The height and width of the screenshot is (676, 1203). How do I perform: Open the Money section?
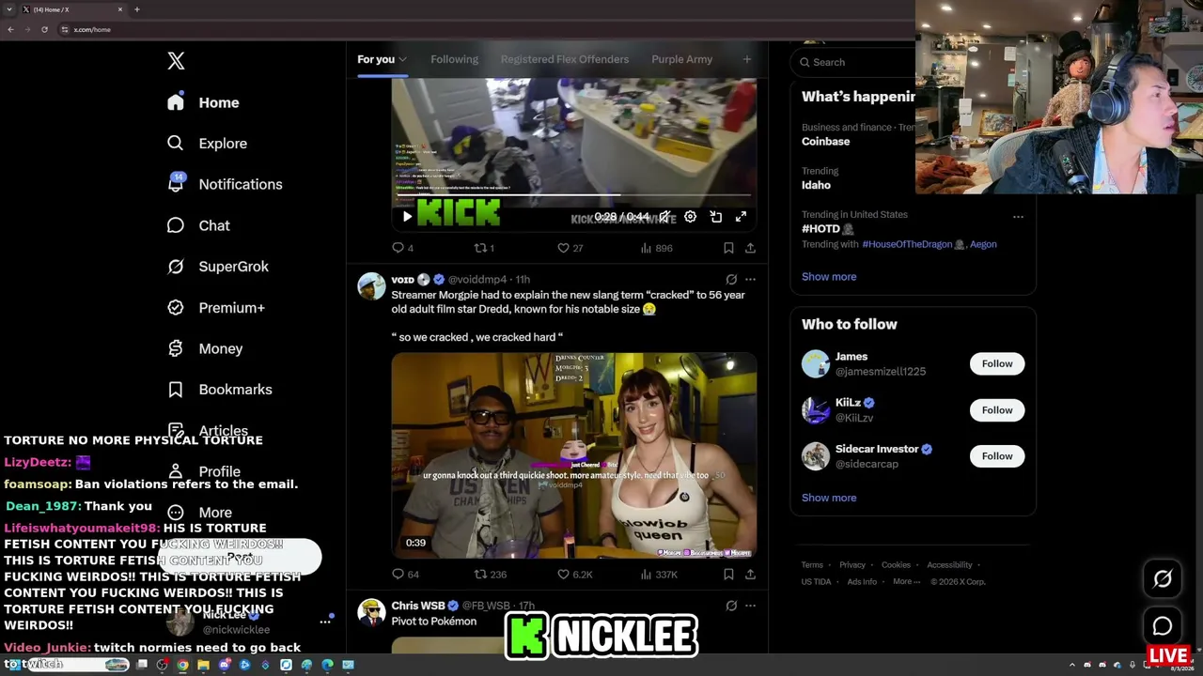pyautogui.click(x=205, y=348)
